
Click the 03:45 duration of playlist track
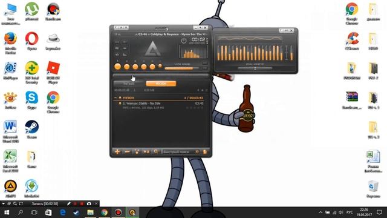point(199,104)
